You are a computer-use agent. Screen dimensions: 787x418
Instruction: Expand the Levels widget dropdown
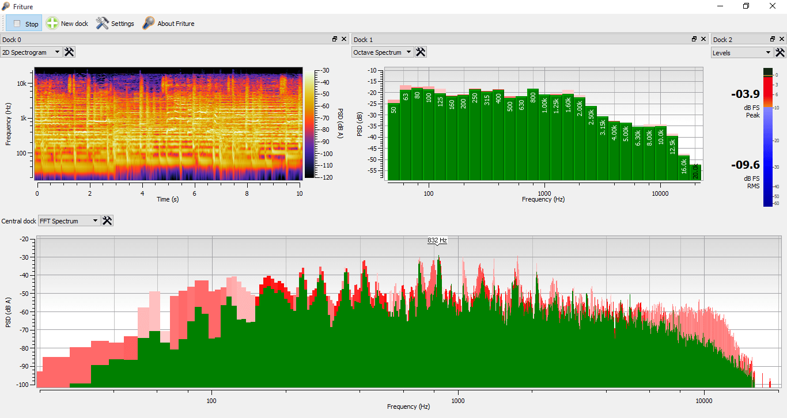pos(742,52)
